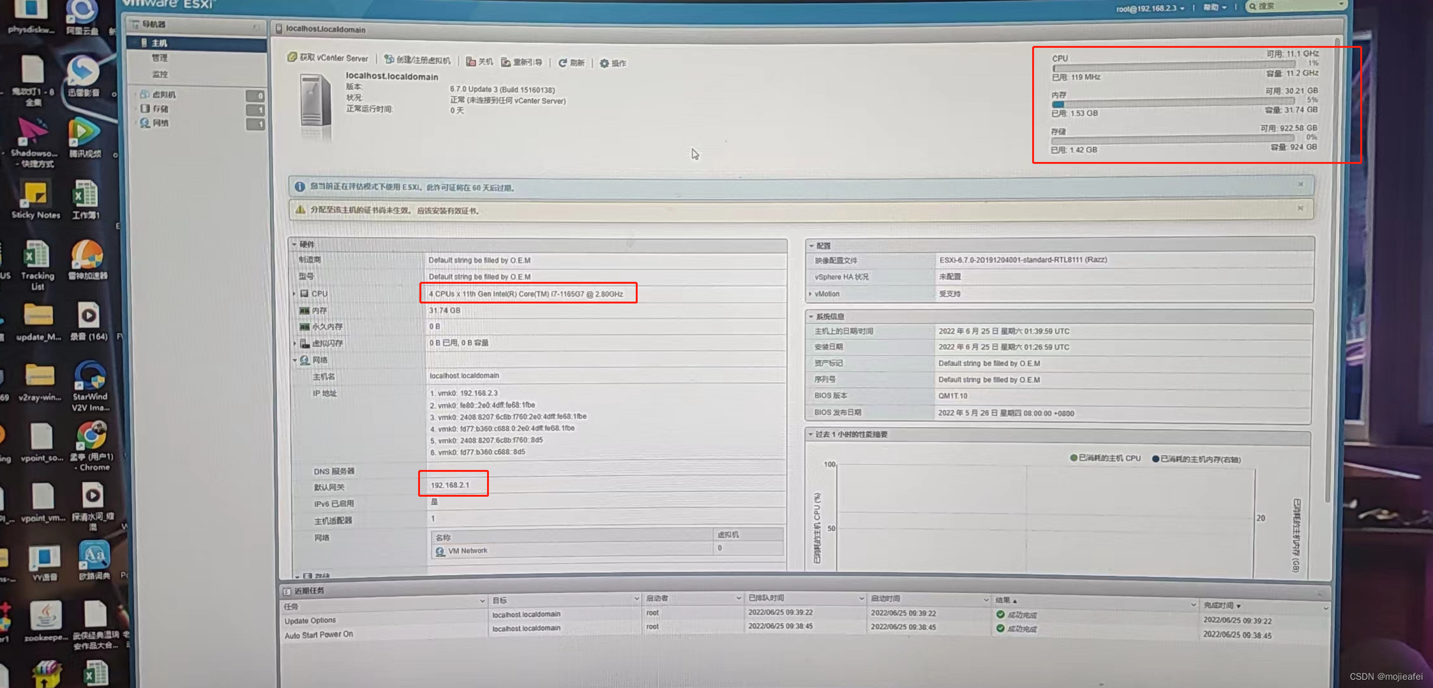The image size is (1433, 688).
Task: Select the Update Options task row
Action: pos(804,617)
